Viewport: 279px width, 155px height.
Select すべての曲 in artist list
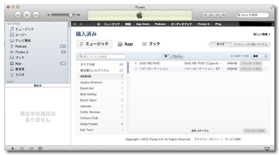(101, 64)
